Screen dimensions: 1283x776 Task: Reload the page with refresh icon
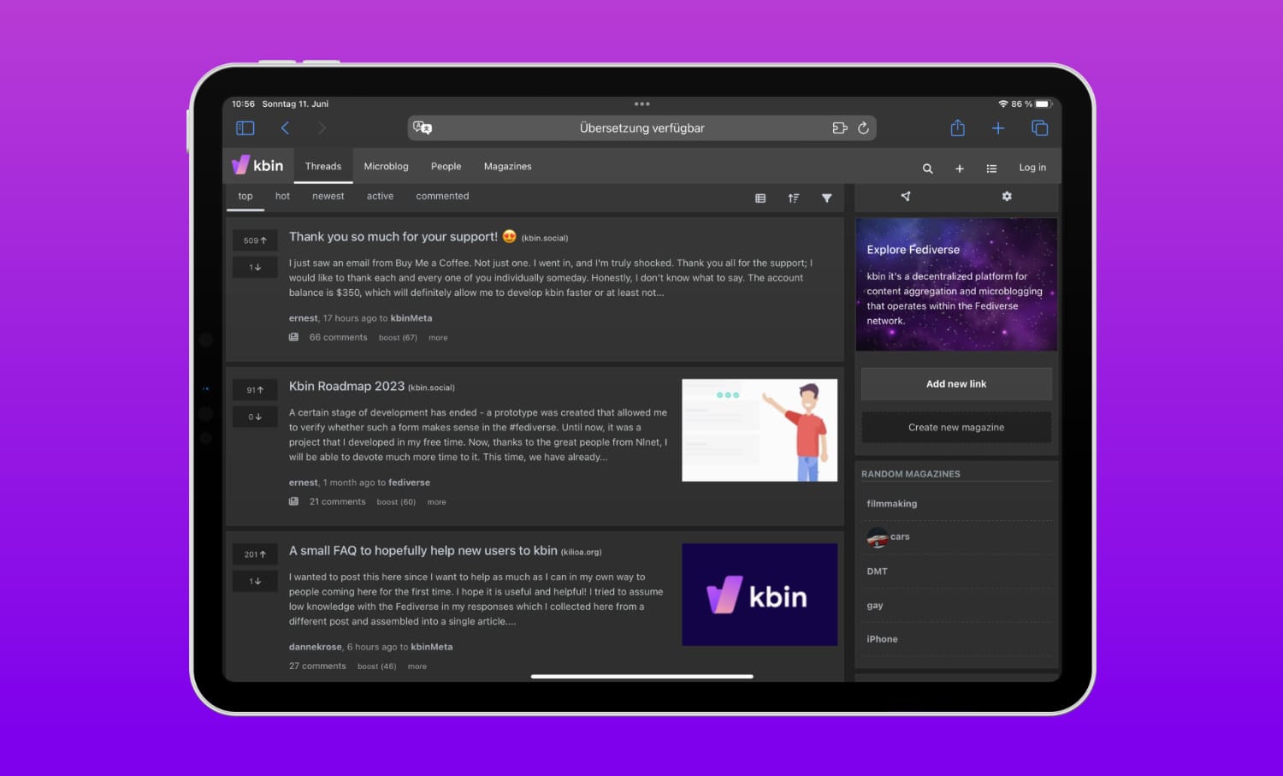[864, 128]
